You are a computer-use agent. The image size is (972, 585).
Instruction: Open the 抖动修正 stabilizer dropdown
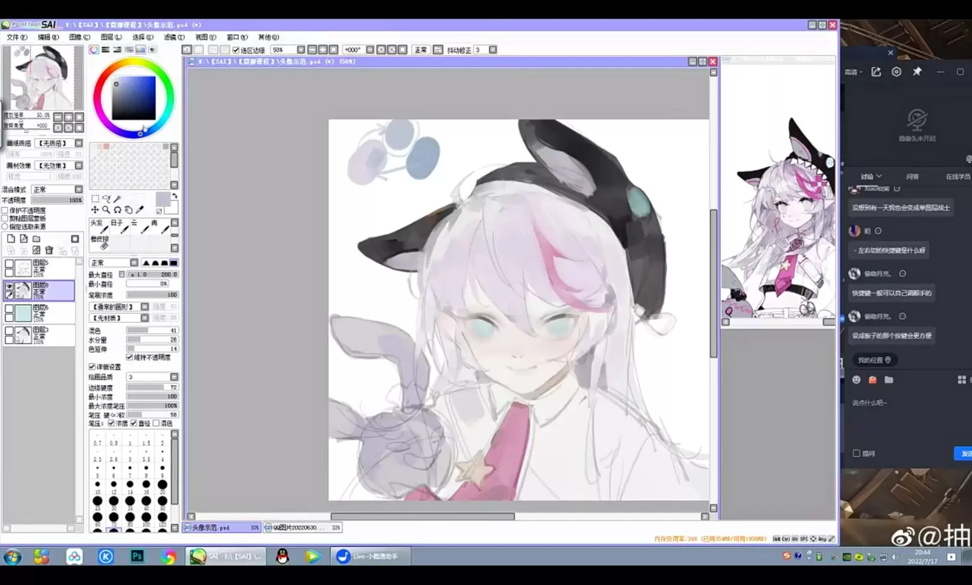pos(493,50)
